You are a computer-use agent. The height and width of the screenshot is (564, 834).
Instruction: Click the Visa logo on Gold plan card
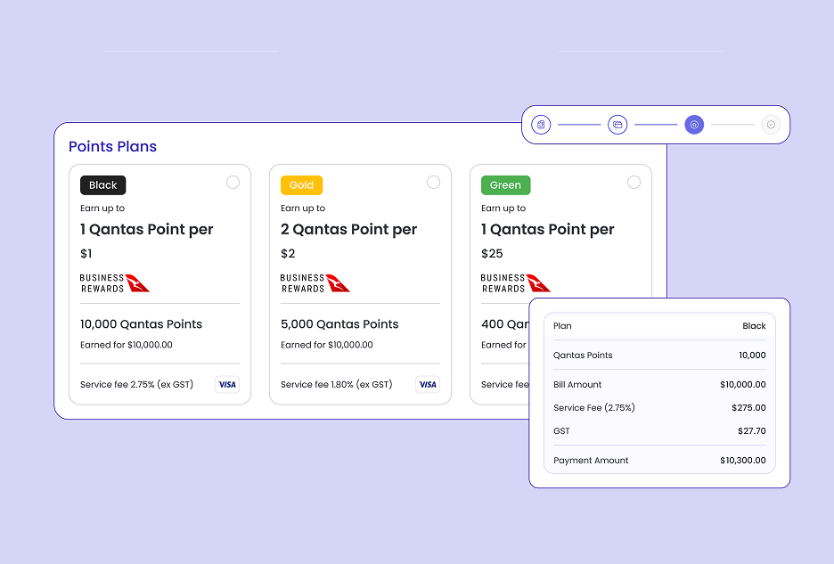point(428,385)
